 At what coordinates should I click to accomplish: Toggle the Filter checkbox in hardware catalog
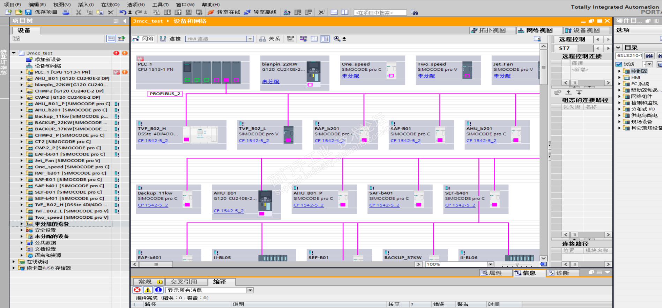point(619,64)
